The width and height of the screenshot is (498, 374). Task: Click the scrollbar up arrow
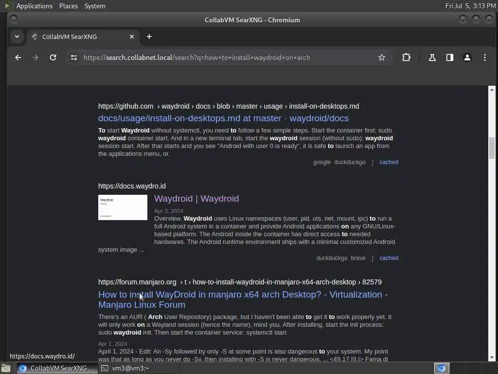click(492, 90)
